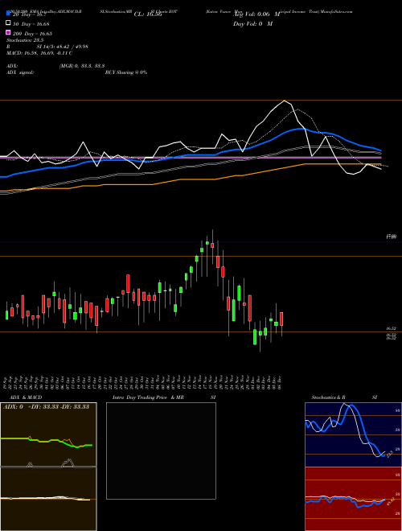402x531 pixels.
Task: Click the 'MACD: 16.58, 16.69, -0.11 C' line
Action: pos(39,53)
